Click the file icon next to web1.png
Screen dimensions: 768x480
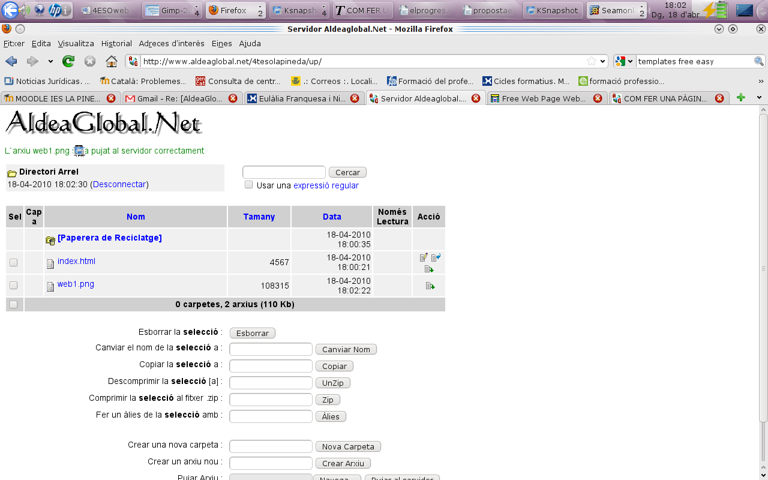pos(50,286)
